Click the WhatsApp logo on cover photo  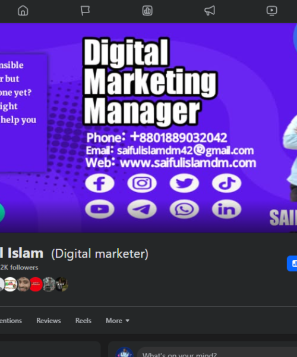point(184,209)
